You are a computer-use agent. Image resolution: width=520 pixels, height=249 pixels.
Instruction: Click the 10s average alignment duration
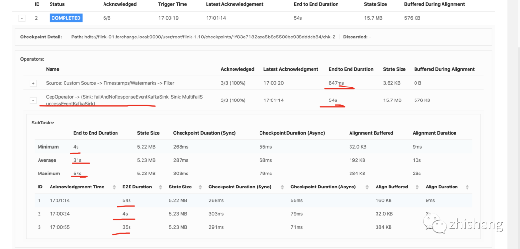click(416, 160)
